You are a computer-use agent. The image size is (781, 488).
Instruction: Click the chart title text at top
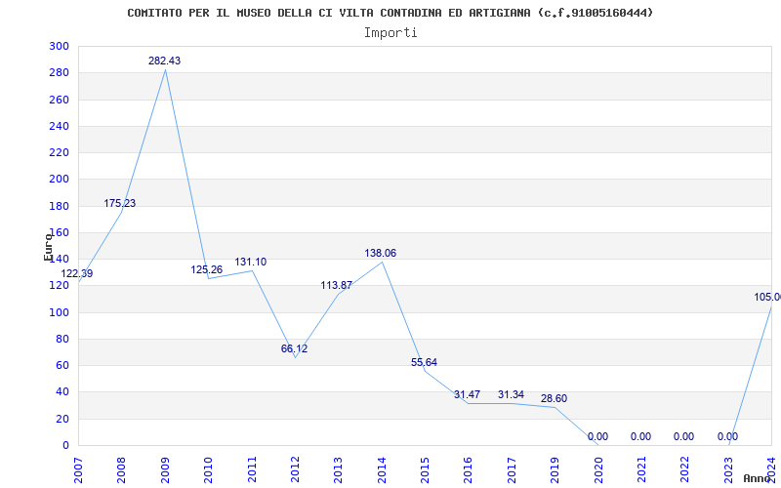click(390, 13)
